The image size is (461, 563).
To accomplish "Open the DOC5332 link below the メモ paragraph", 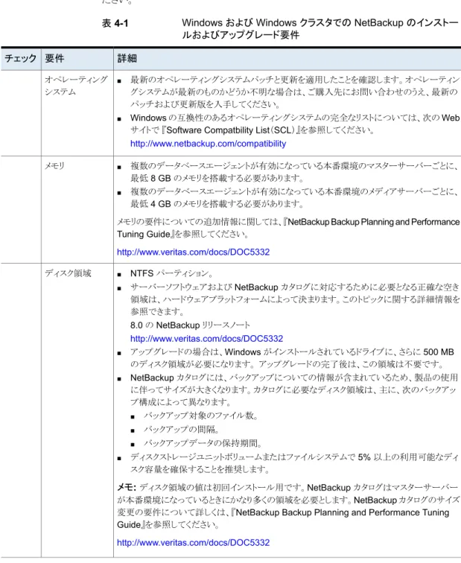I will 193,543.
